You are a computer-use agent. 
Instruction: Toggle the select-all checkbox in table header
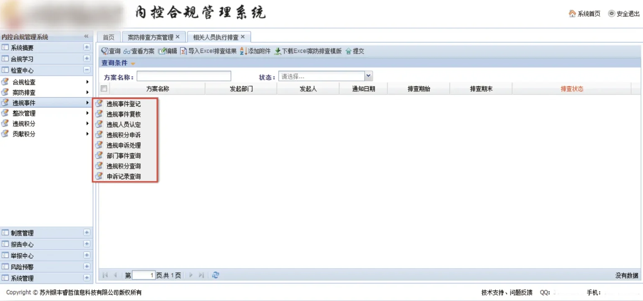point(104,89)
